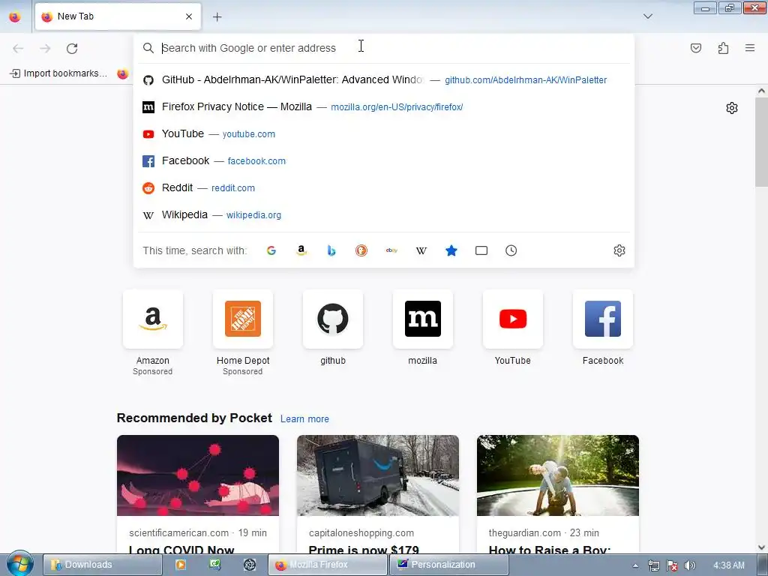
Task: Click the page scrollbar up arrow
Action: coord(761,91)
